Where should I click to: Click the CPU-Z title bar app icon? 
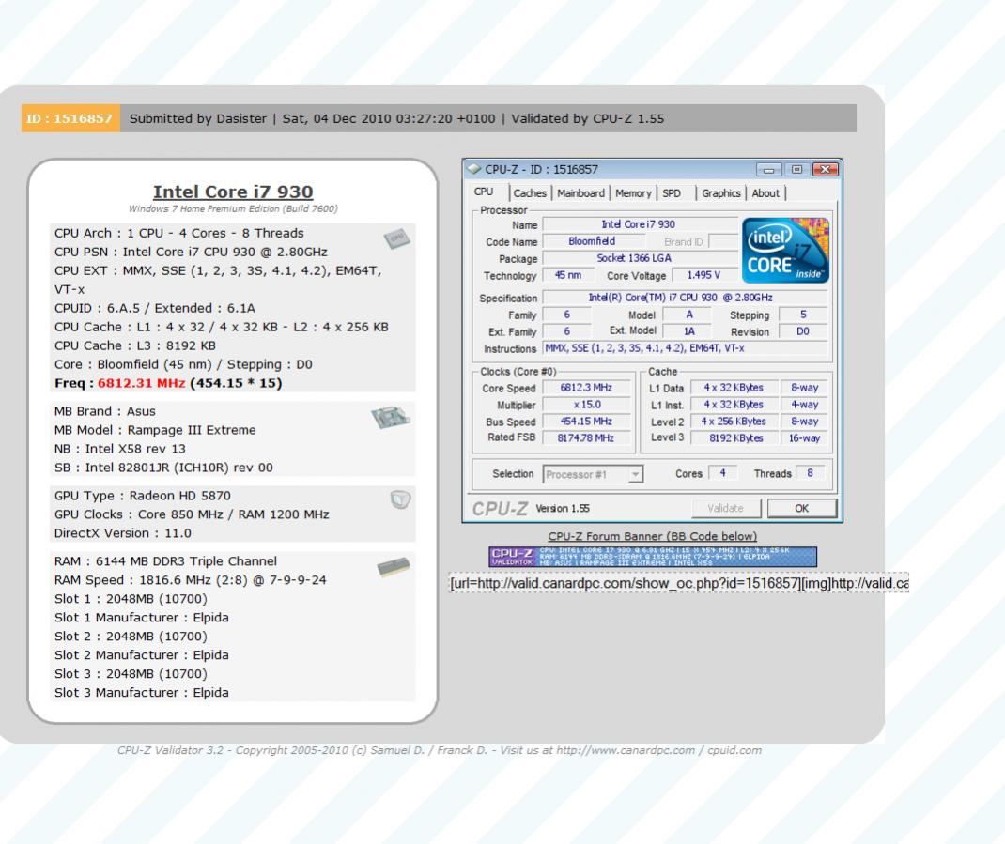(x=474, y=169)
